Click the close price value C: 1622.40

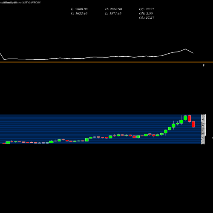(x=79, y=14)
